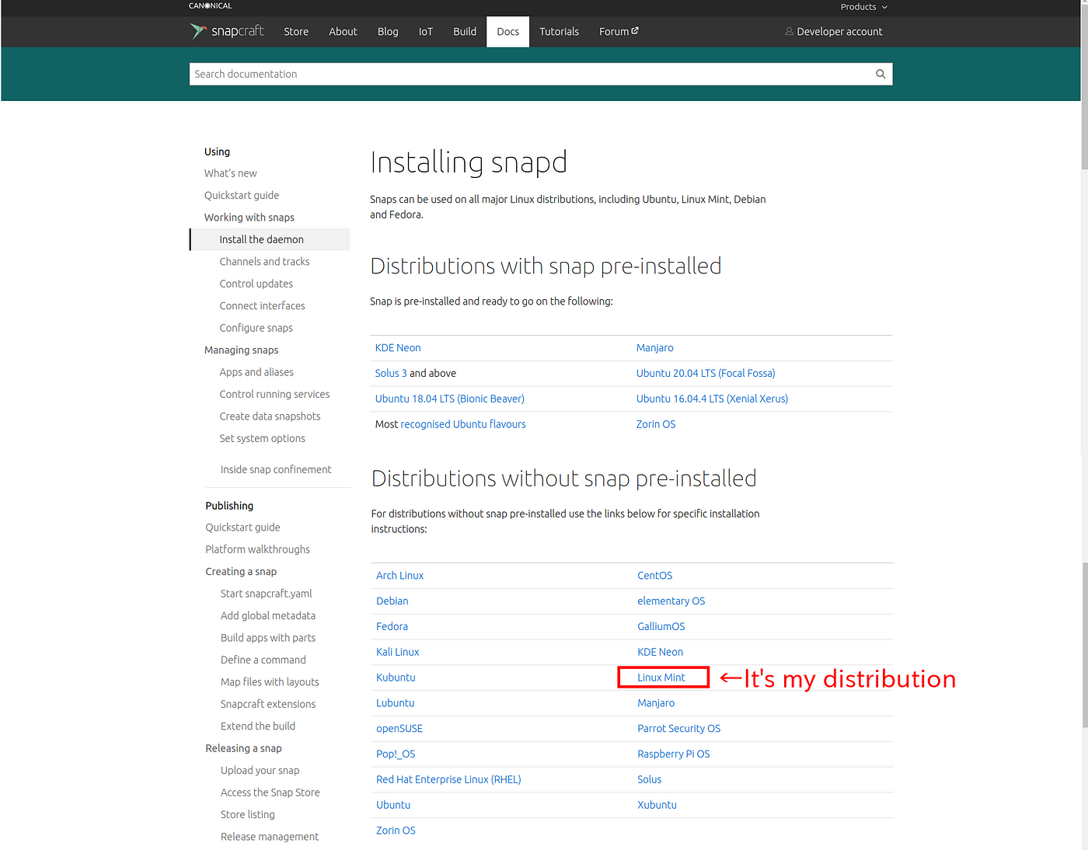The height and width of the screenshot is (850, 1088).
Task: Open Kali Linux link
Action: click(397, 653)
